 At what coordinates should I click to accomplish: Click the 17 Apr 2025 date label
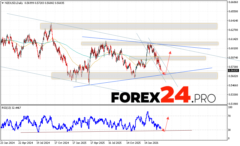coord(97,142)
